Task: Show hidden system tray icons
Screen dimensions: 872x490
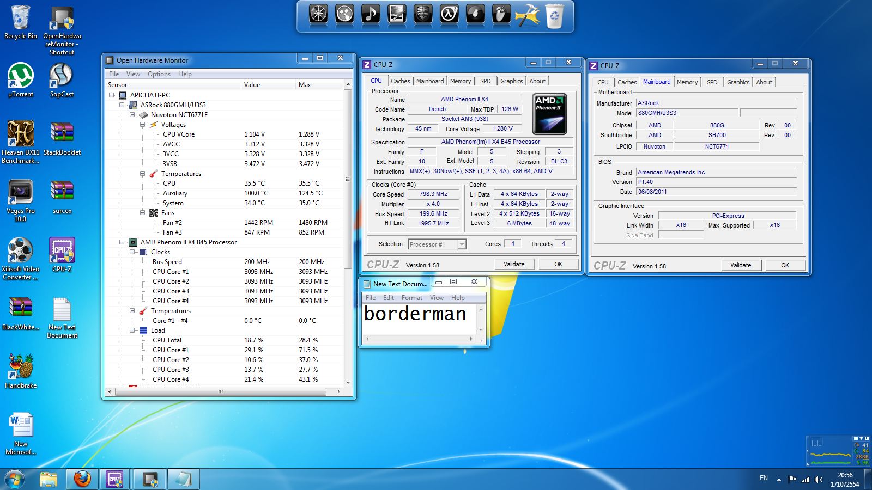Action: coord(779,480)
